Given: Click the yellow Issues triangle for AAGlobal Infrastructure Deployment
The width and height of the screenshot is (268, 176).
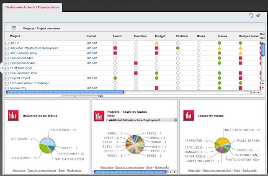Looking at the screenshot, I should tap(219, 48).
